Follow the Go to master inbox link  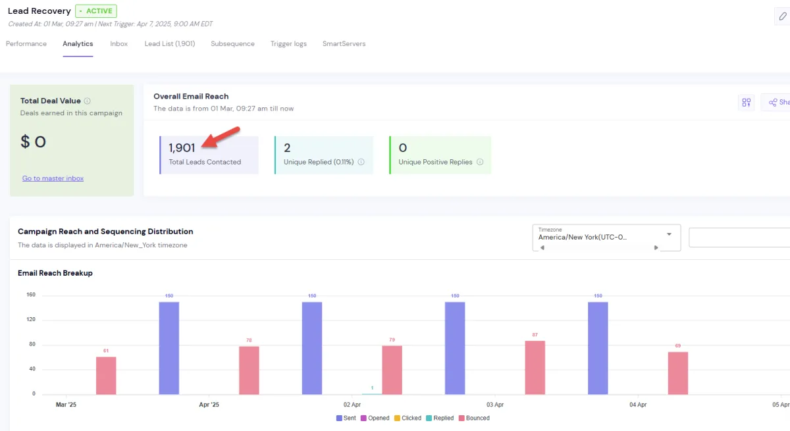(x=53, y=178)
